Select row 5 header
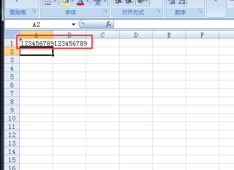This screenshot has width=234, height=170. [x=12, y=76]
